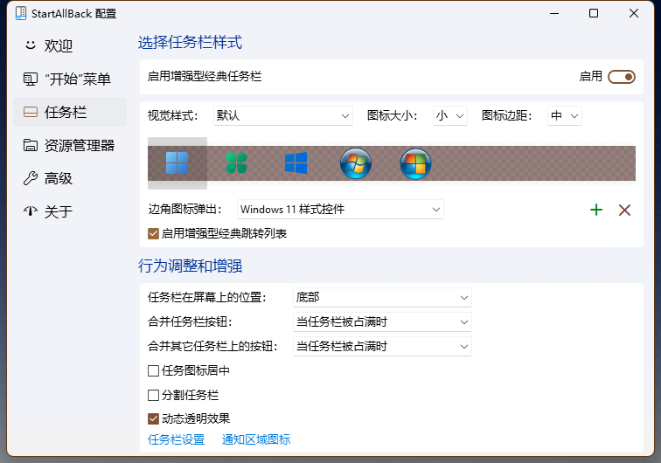The height and width of the screenshot is (463, 661).
Task: Choose the flat-colored round orb start icon
Action: click(x=415, y=163)
